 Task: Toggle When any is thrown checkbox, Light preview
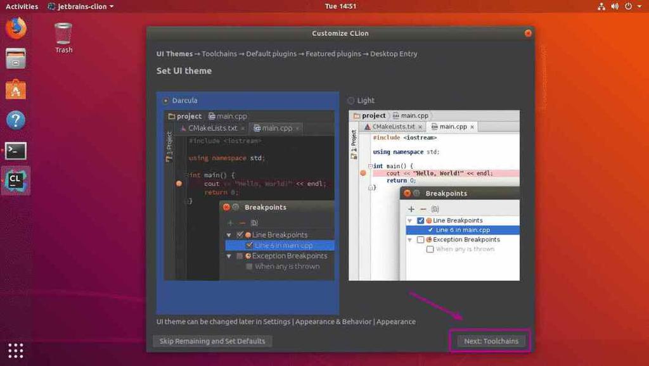coord(430,249)
